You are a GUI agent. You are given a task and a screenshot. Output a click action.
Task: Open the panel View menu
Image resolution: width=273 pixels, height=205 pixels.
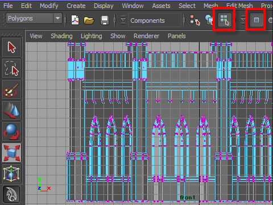point(36,36)
